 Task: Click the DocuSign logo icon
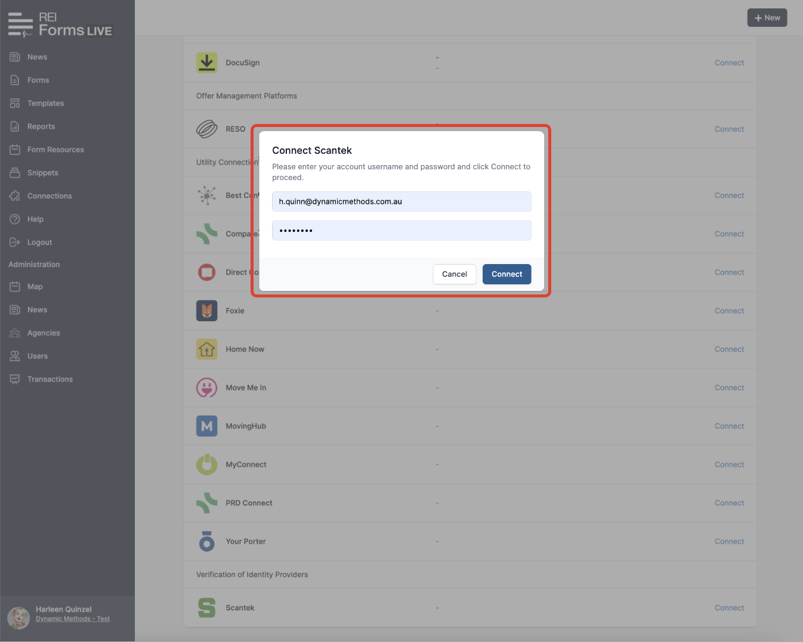[x=207, y=63]
